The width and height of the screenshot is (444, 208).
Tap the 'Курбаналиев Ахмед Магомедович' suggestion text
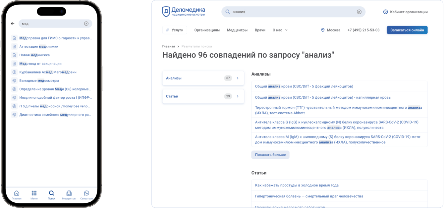pos(48,72)
